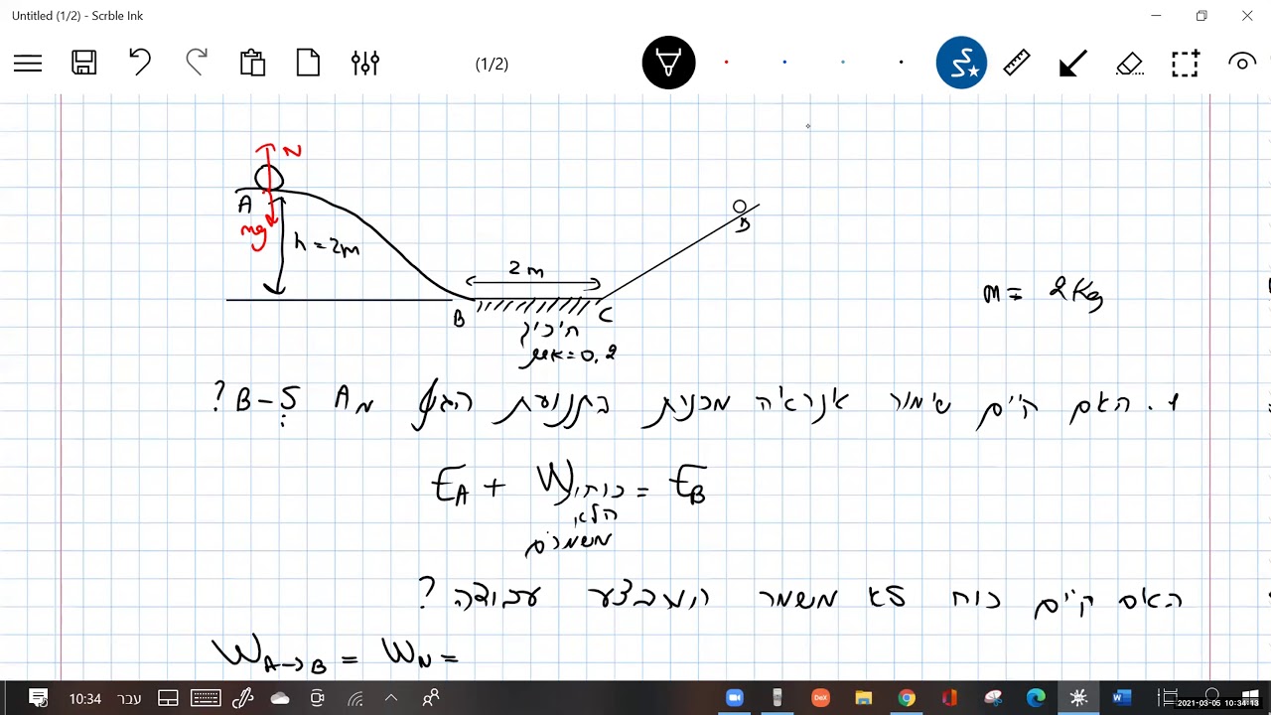The image size is (1271, 715).
Task: Choose the black pen color dot
Action: (x=901, y=63)
